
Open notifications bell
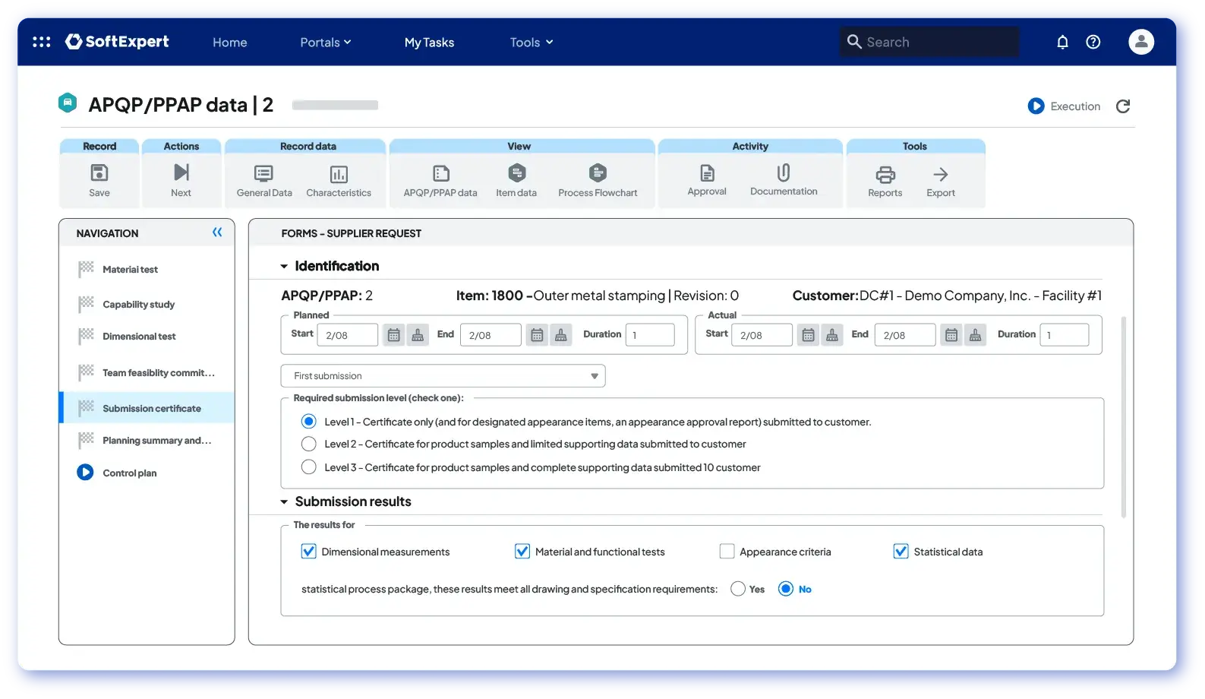1062,42
